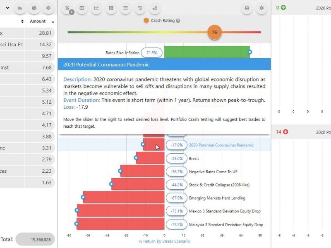Viewport: 331px width, 248px height.
Task: Click the -67.9% Emerging Markets value pill
Action: pyautogui.click(x=177, y=198)
